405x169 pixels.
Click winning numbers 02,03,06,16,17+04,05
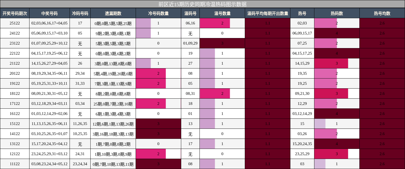pyautogui.click(x=49, y=23)
